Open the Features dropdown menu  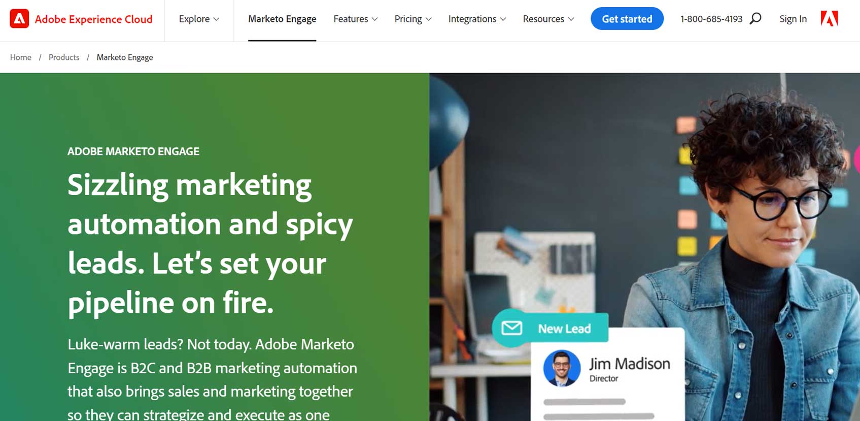point(355,19)
